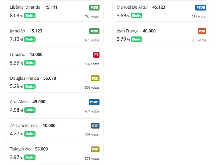Click the REP badge on Zé Cabeleireiro's card
The height and width of the screenshot is (165, 216).
click(95, 126)
